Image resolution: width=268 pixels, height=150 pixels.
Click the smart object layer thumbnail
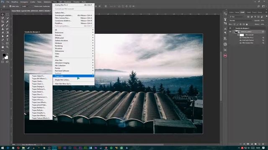coord(237,32)
